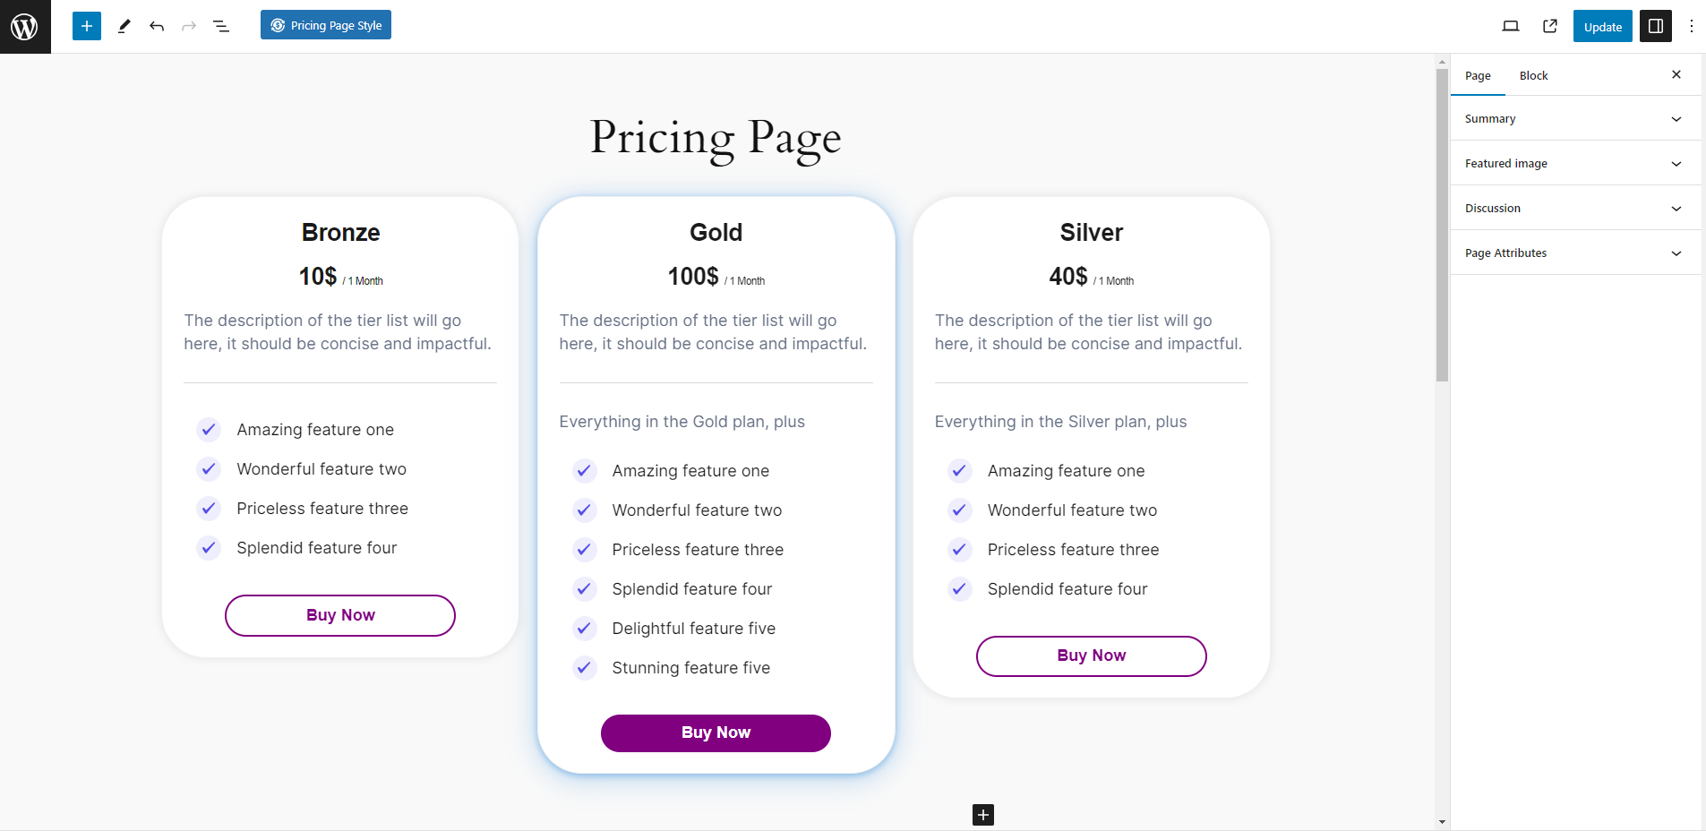Click the WordPress logo icon

click(x=25, y=26)
